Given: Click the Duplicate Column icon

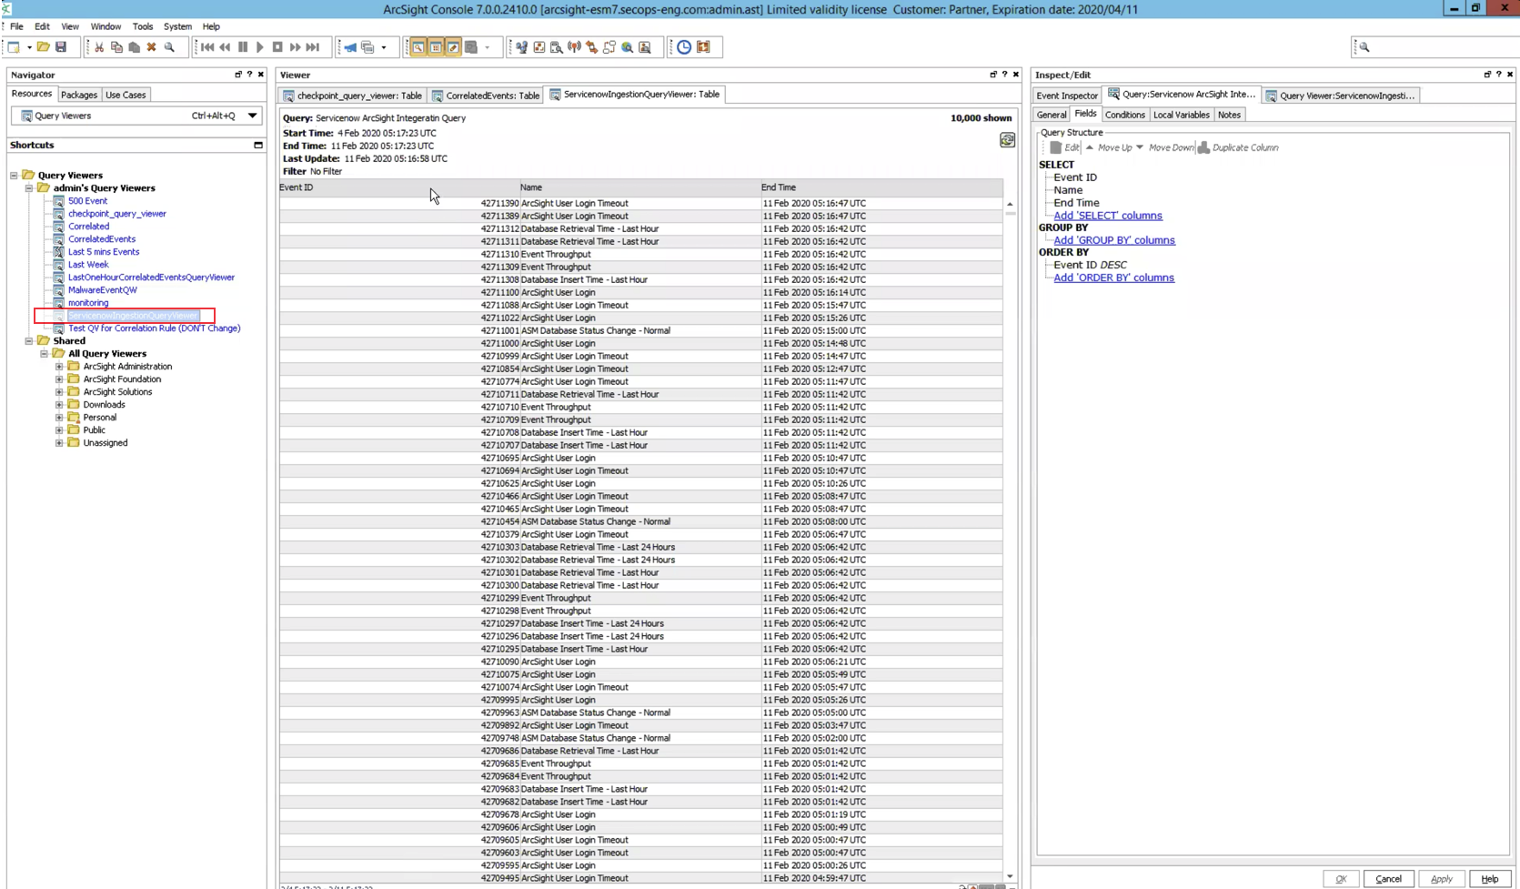Looking at the screenshot, I should click(x=1203, y=147).
